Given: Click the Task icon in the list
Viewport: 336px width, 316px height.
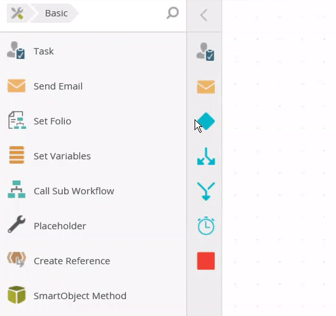Looking at the screenshot, I should 16,50.
